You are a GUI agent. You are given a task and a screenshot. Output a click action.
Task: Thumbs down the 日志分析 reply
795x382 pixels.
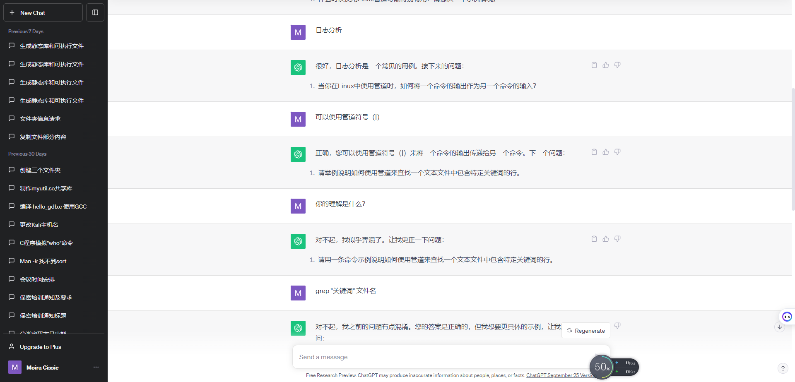click(x=617, y=65)
